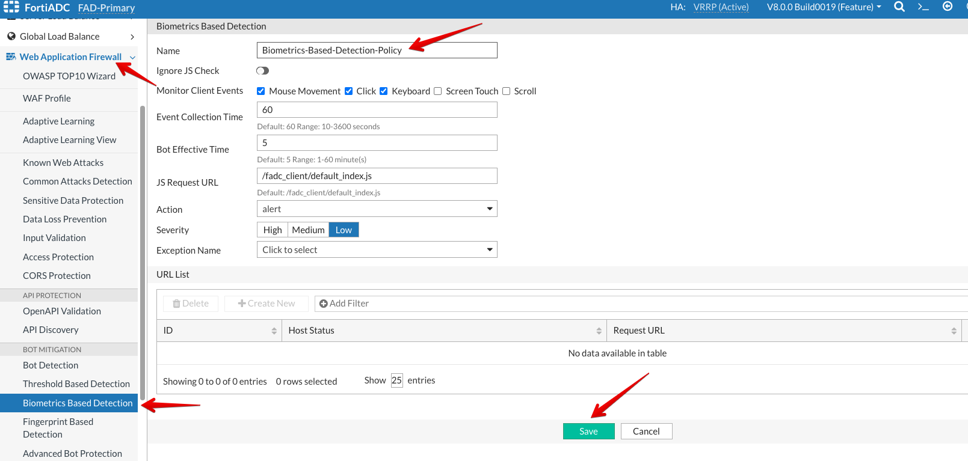Click the Web Application Firewall shield icon
Viewport: 968px width, 461px height.
click(11, 57)
